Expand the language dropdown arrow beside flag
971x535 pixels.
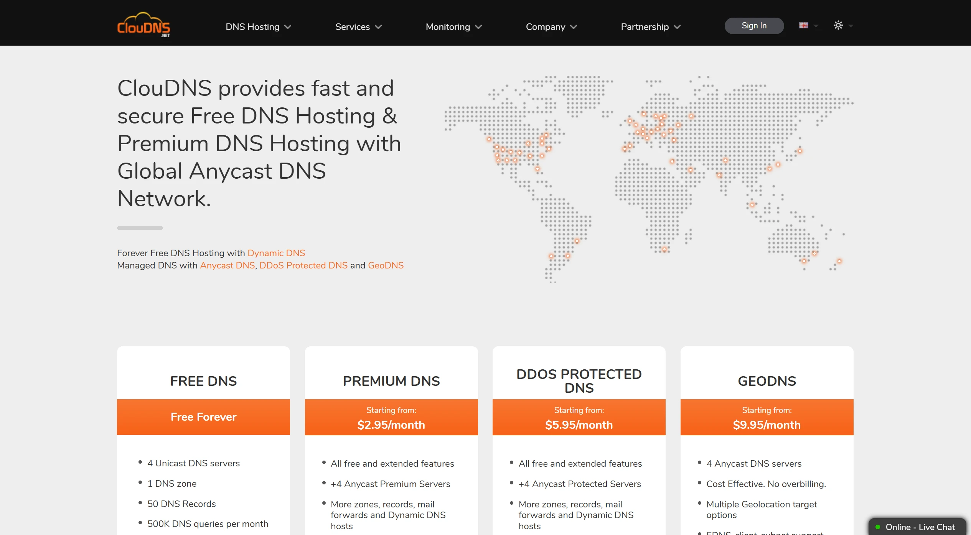click(816, 26)
